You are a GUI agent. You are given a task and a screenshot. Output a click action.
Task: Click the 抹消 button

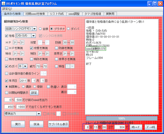36,124
